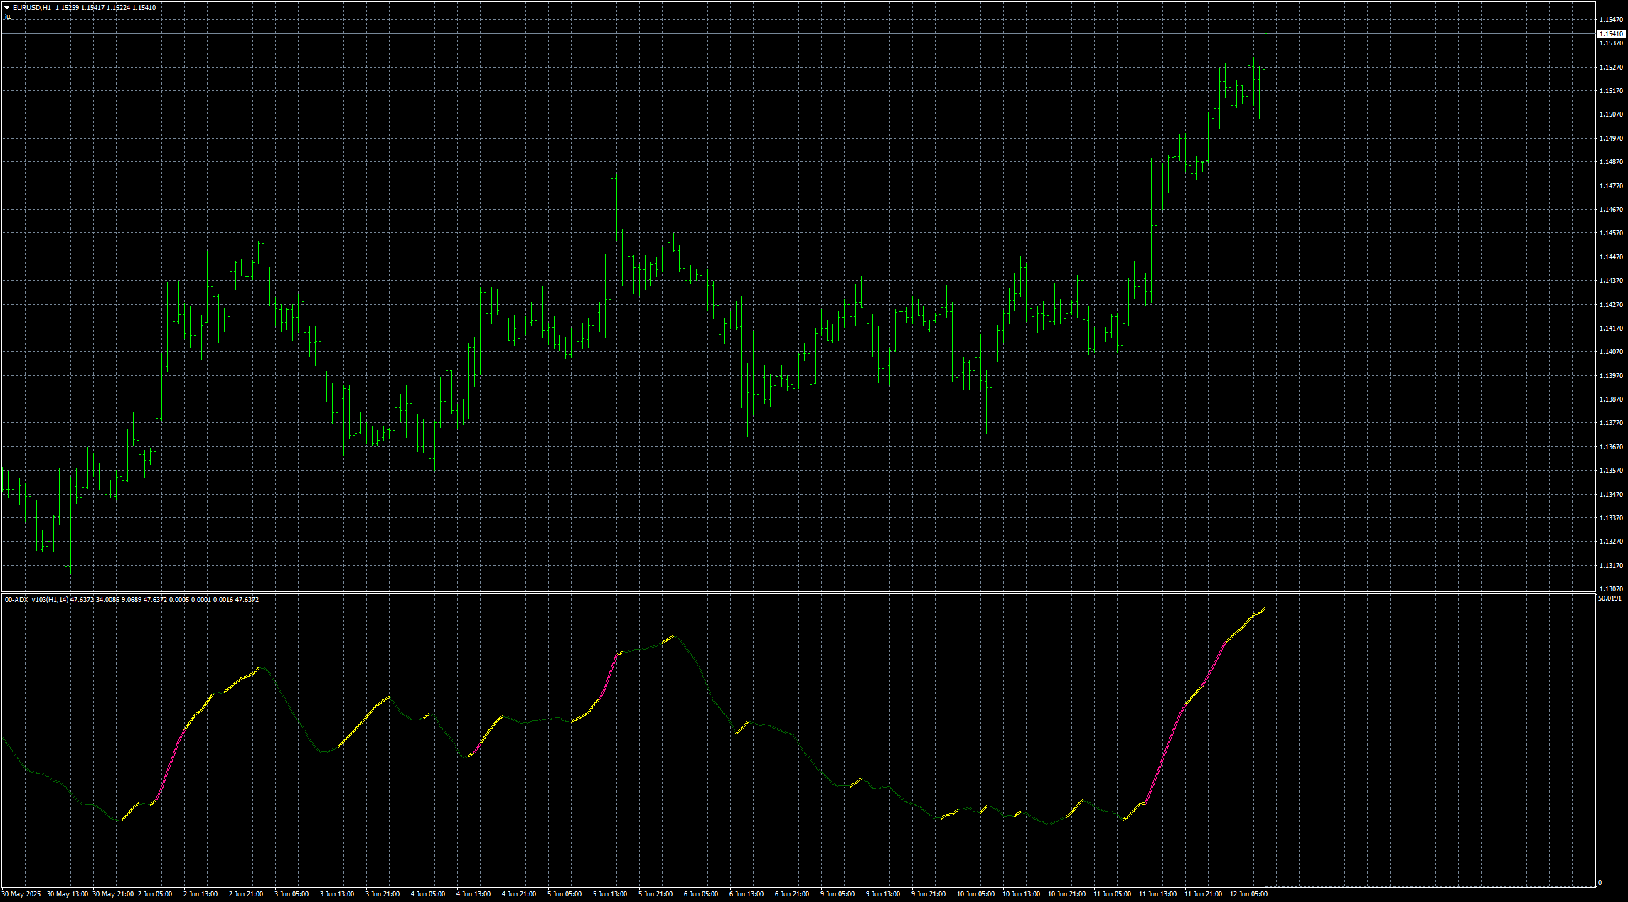The width and height of the screenshot is (1628, 902).
Task: Click time axis label 3 Jun 13:00
Action: [337, 894]
